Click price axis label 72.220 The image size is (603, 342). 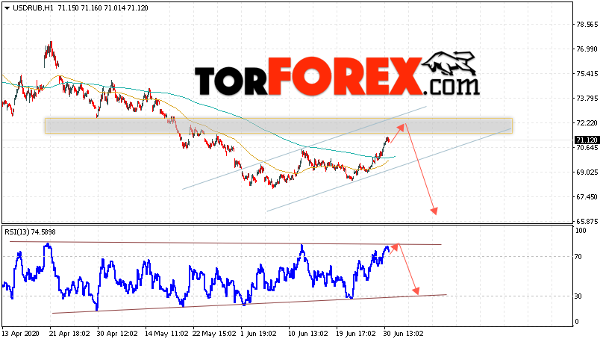pos(587,122)
